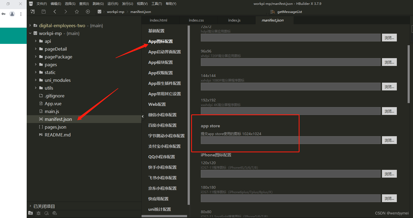Open the 运行(R) menu
Image resolution: width=413 pixels, height=218 pixels.
pyautogui.click(x=113, y=4)
